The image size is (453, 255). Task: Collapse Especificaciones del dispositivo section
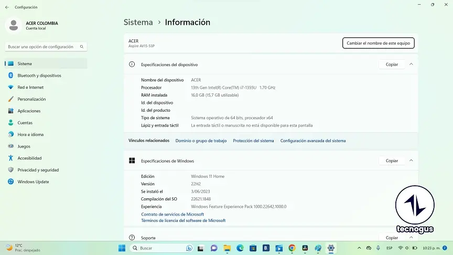411,64
